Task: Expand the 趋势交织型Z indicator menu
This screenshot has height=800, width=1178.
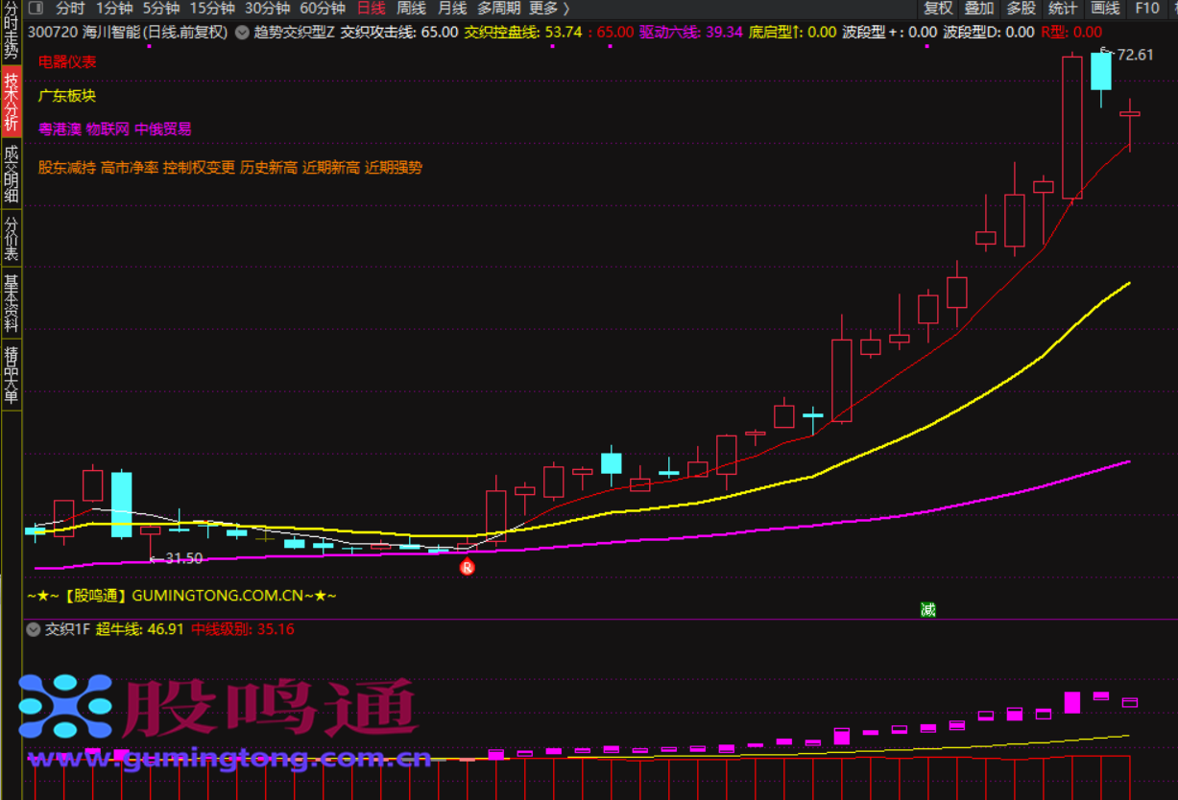Action: (241, 32)
